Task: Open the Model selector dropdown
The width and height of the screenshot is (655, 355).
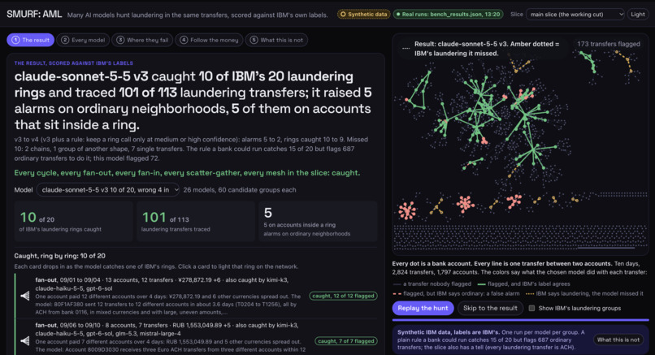Action: click(x=108, y=189)
